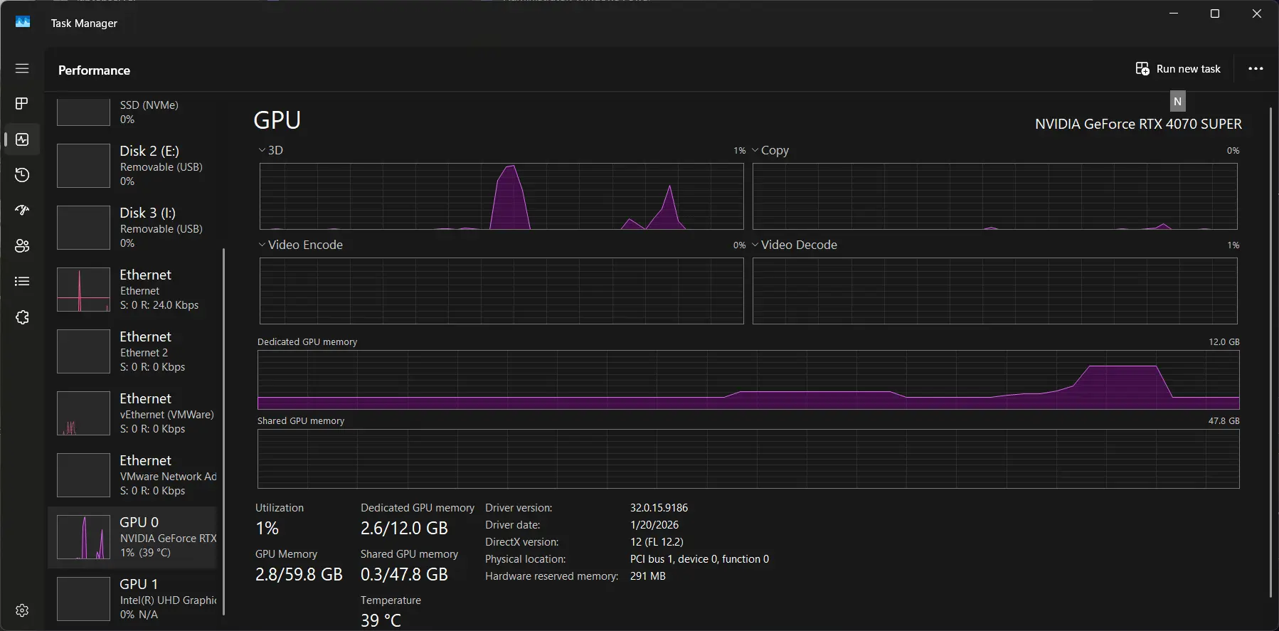Click the Video Decode graph area
The width and height of the screenshot is (1279, 631).
(995, 291)
